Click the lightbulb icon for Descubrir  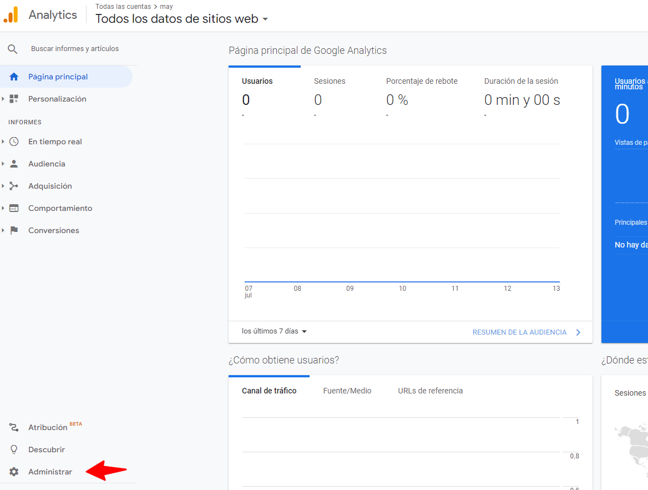tap(14, 449)
